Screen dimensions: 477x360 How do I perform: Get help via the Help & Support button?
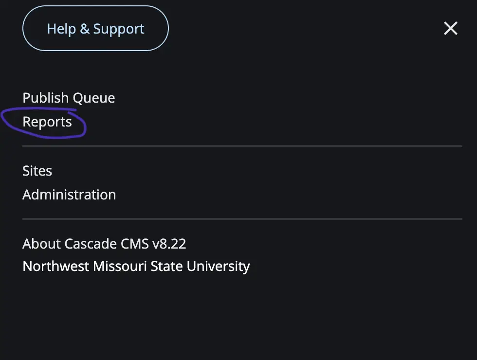[x=95, y=28]
